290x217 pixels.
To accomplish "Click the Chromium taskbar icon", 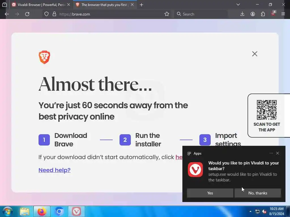I will (x=59, y=211).
